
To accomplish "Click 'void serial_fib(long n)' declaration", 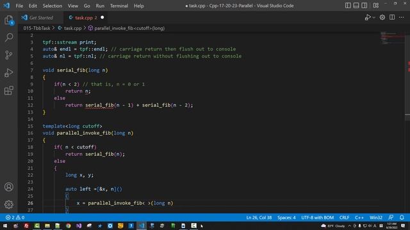I will click(x=76, y=70).
